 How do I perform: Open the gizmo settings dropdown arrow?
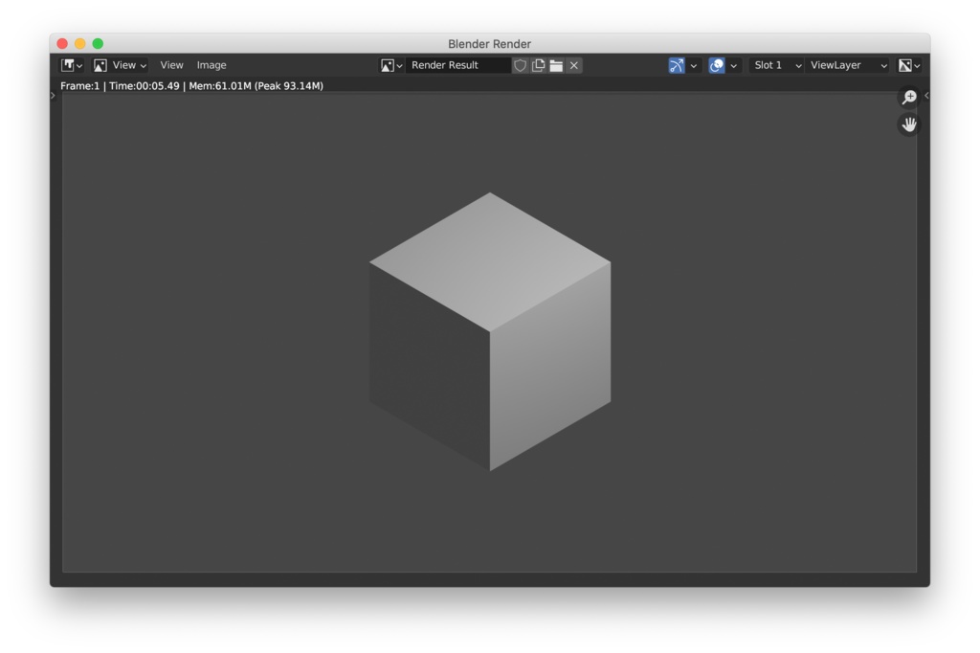[x=695, y=65]
